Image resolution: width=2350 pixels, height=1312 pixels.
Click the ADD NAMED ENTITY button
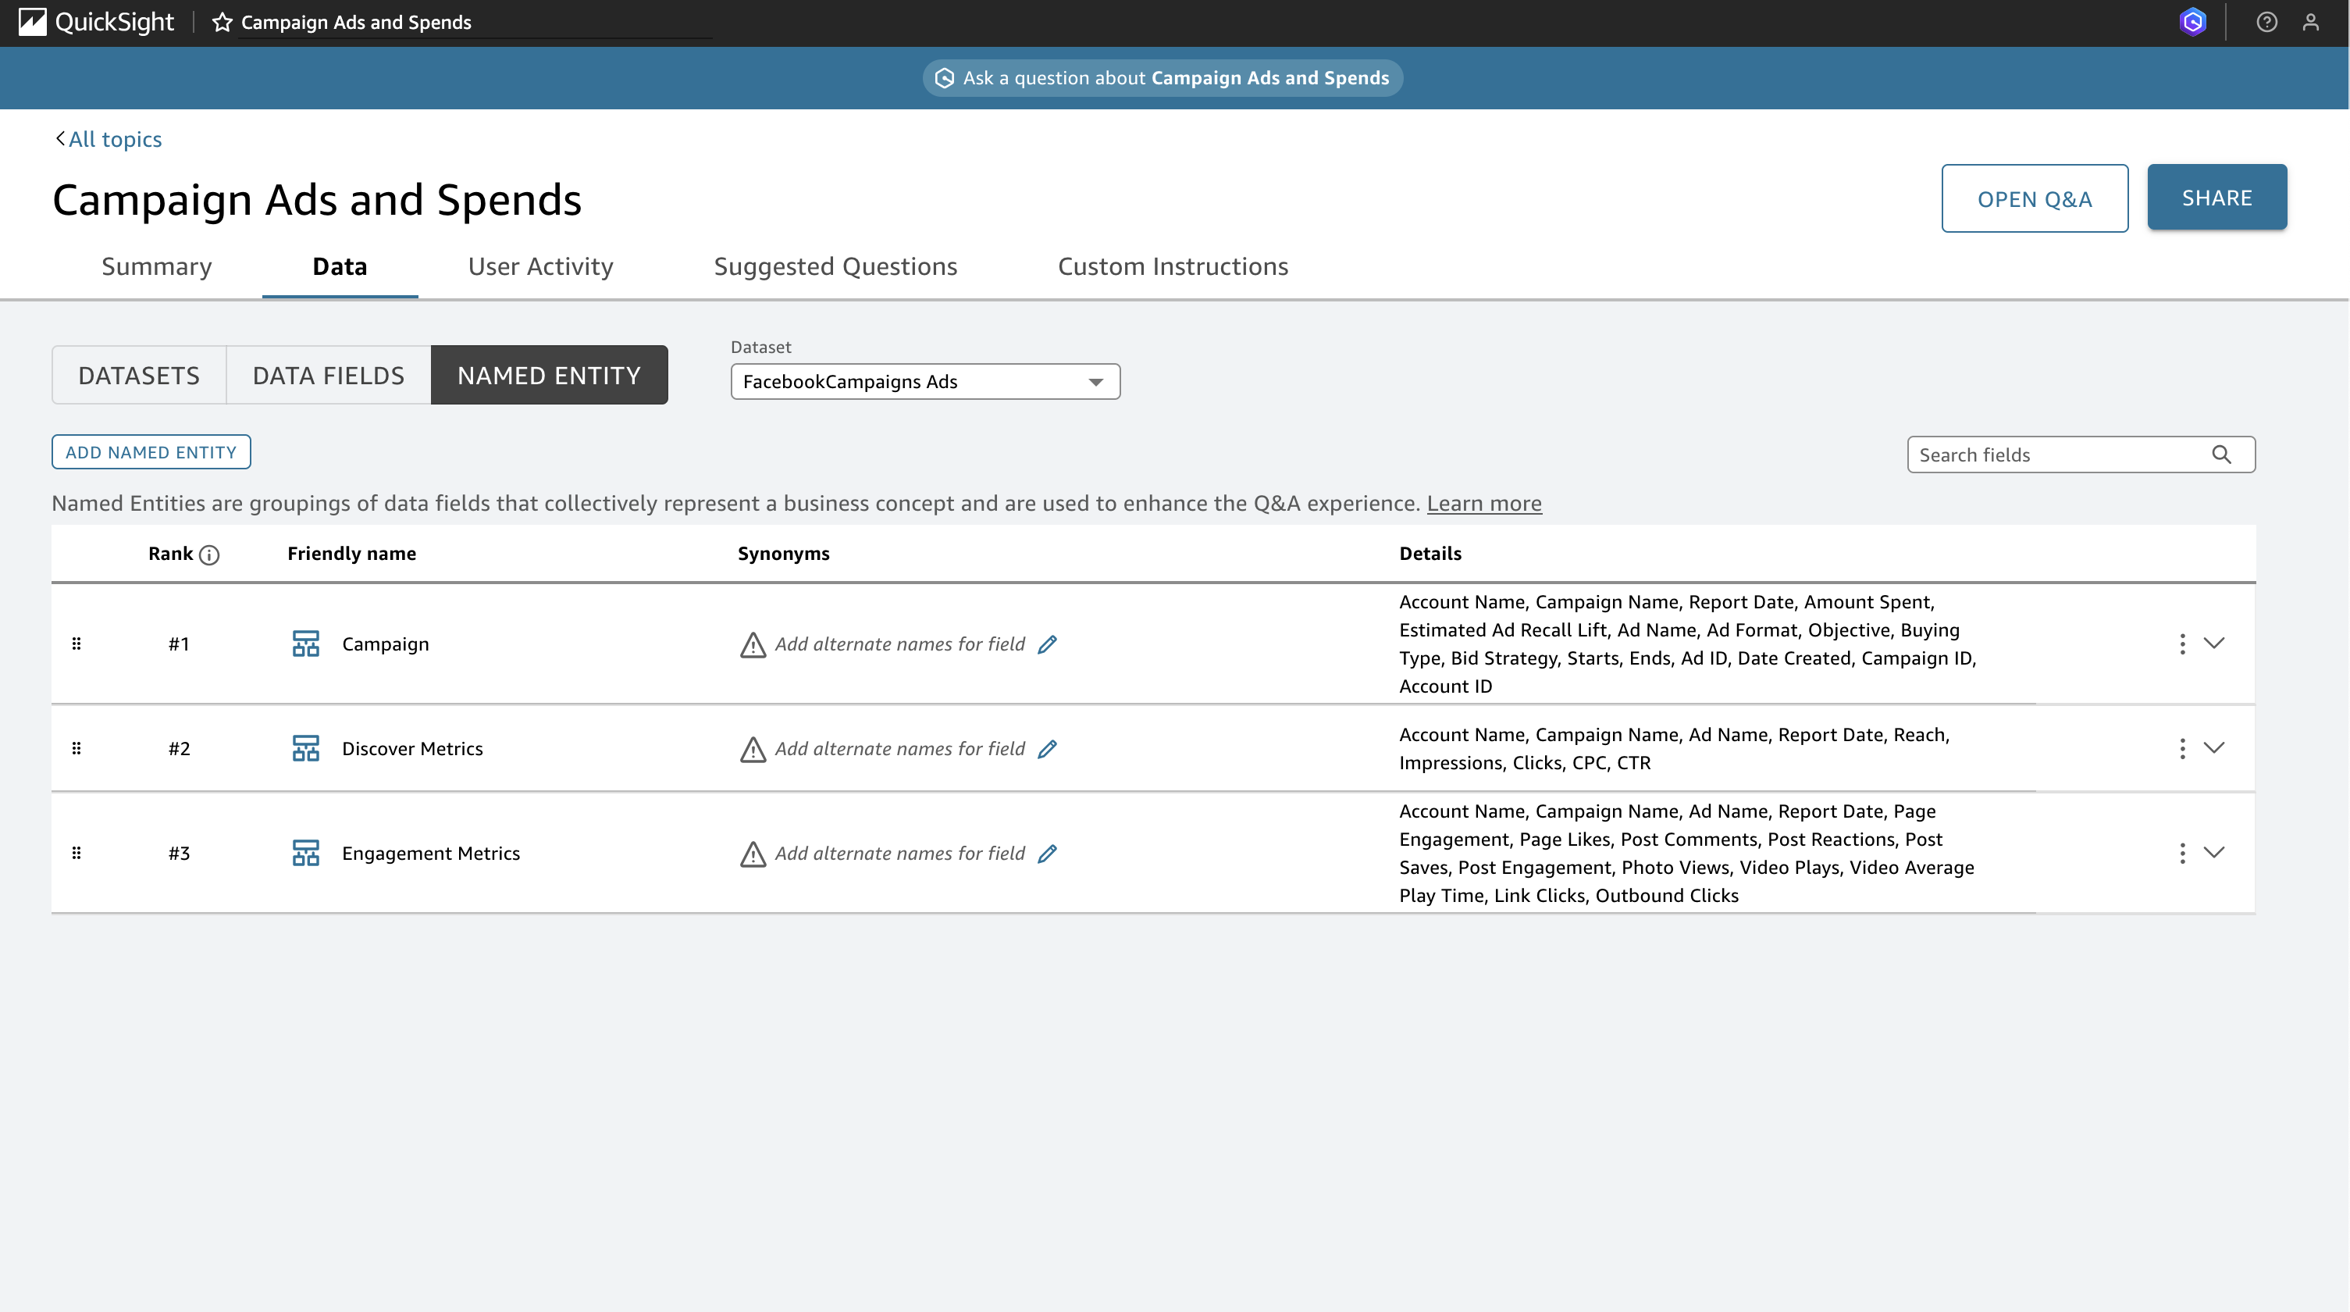pos(151,452)
